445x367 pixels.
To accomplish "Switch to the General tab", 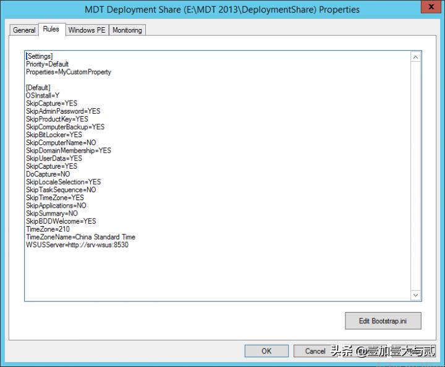I will [24, 30].
